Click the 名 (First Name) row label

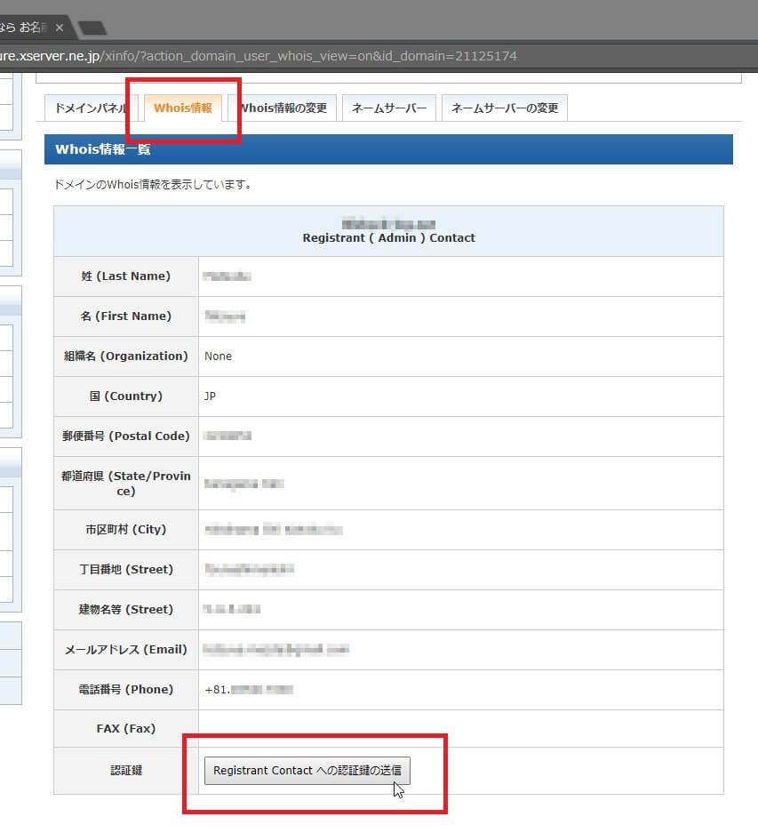(125, 316)
